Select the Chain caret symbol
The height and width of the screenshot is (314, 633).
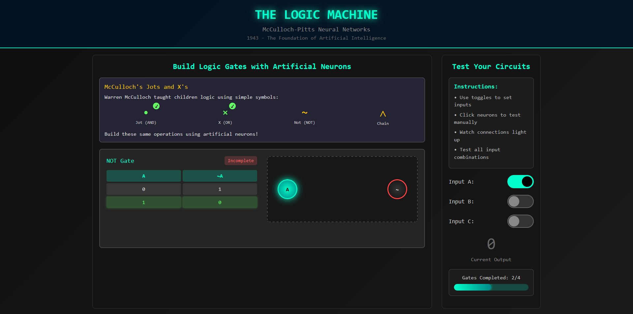pyautogui.click(x=383, y=114)
